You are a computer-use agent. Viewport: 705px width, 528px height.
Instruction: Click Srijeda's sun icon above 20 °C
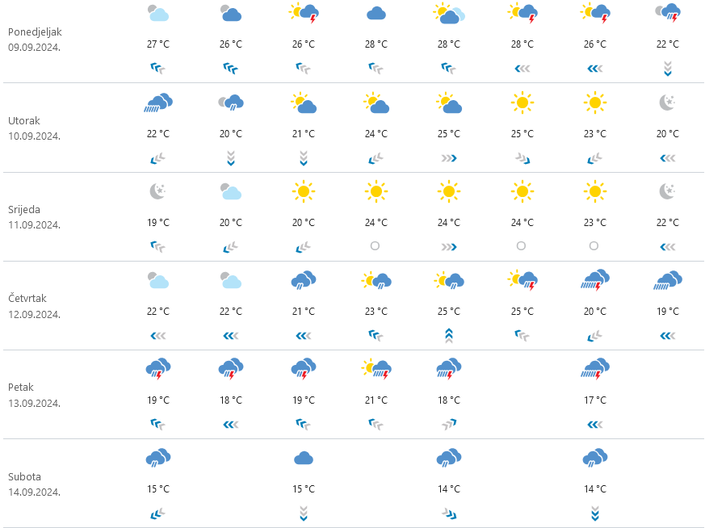pyautogui.click(x=304, y=191)
